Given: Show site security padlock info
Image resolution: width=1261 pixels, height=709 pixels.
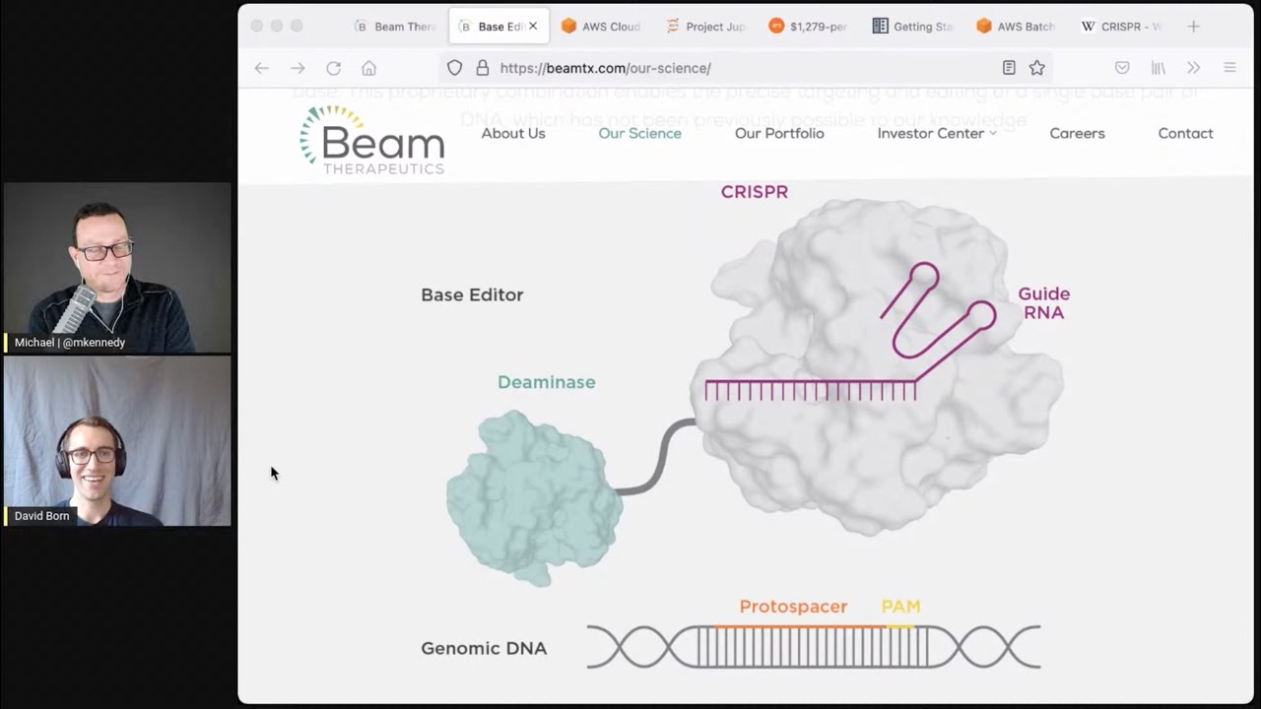Looking at the screenshot, I should 482,68.
